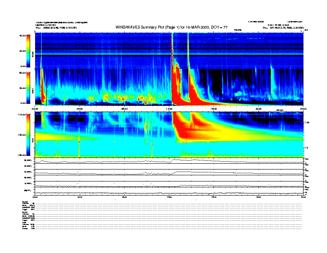Screen dimensions: 327x253
Task: Click the 10 label right of TNR plot
Action: [307, 148]
